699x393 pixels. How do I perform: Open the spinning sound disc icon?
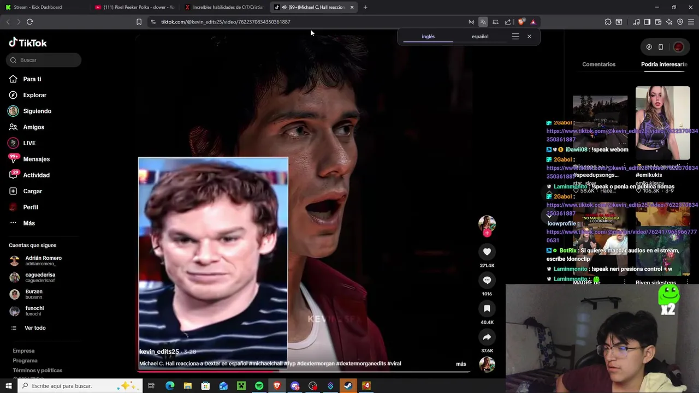pyautogui.click(x=487, y=364)
